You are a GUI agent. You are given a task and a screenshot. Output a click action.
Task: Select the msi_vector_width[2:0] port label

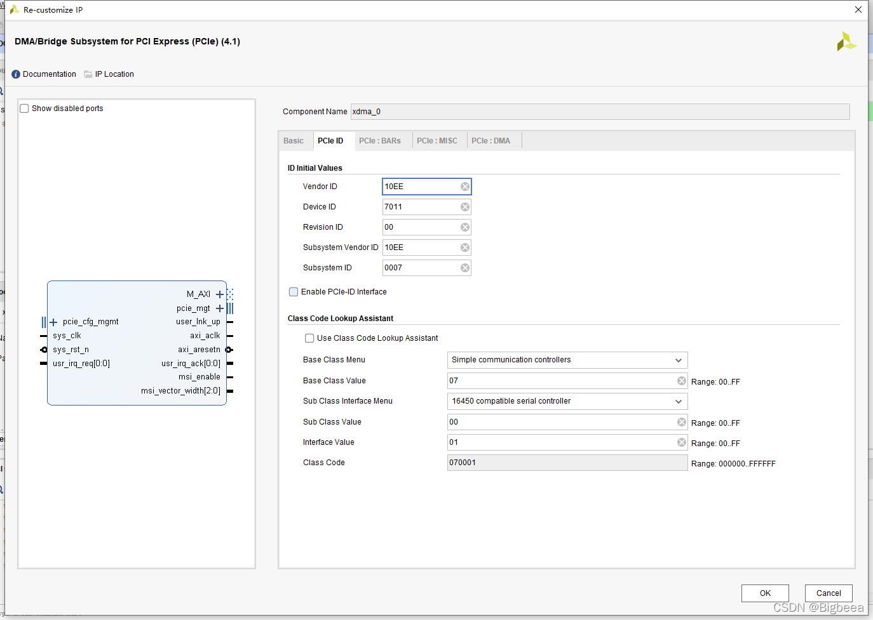pos(181,391)
